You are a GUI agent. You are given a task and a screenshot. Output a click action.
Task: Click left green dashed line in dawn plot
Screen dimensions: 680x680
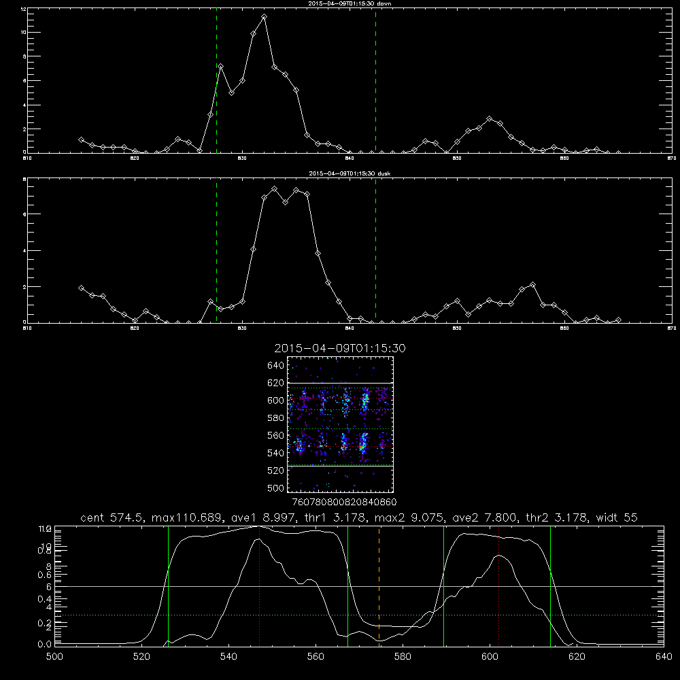[x=216, y=80]
